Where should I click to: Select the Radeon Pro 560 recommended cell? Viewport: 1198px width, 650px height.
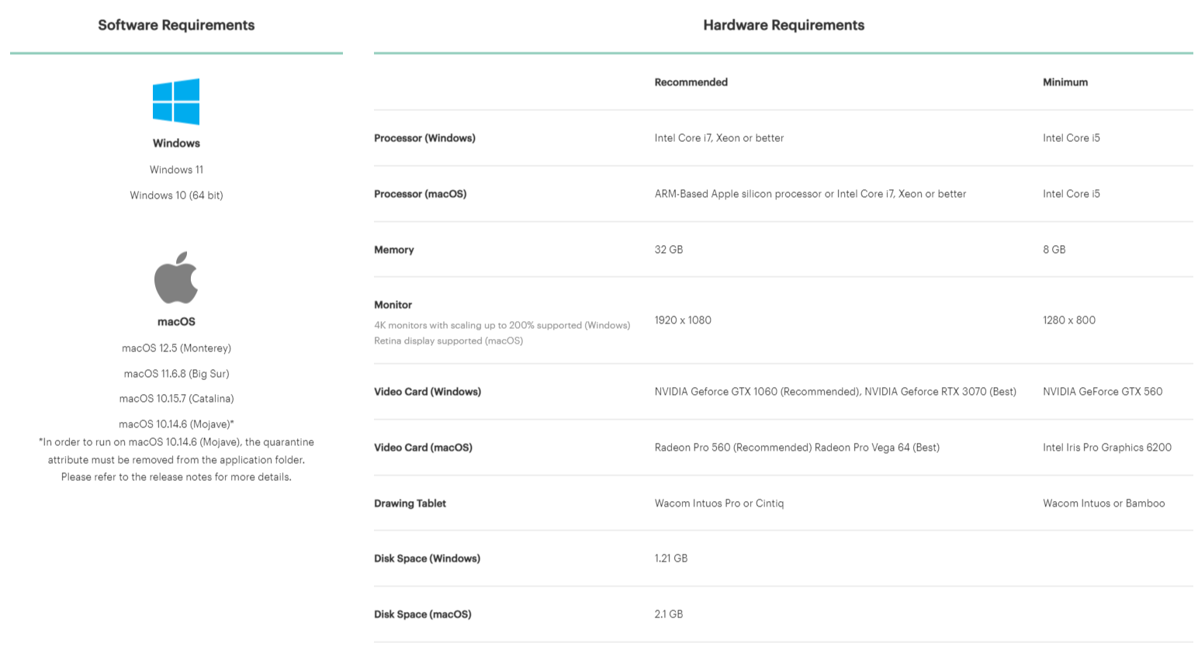click(x=796, y=448)
